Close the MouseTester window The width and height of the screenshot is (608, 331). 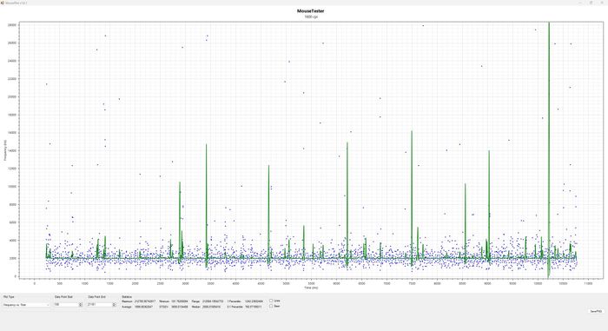pyautogui.click(x=601, y=3)
